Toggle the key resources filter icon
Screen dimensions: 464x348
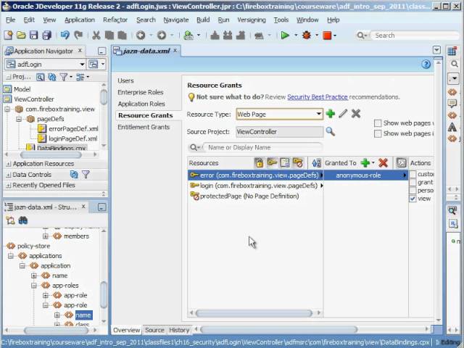click(272, 162)
